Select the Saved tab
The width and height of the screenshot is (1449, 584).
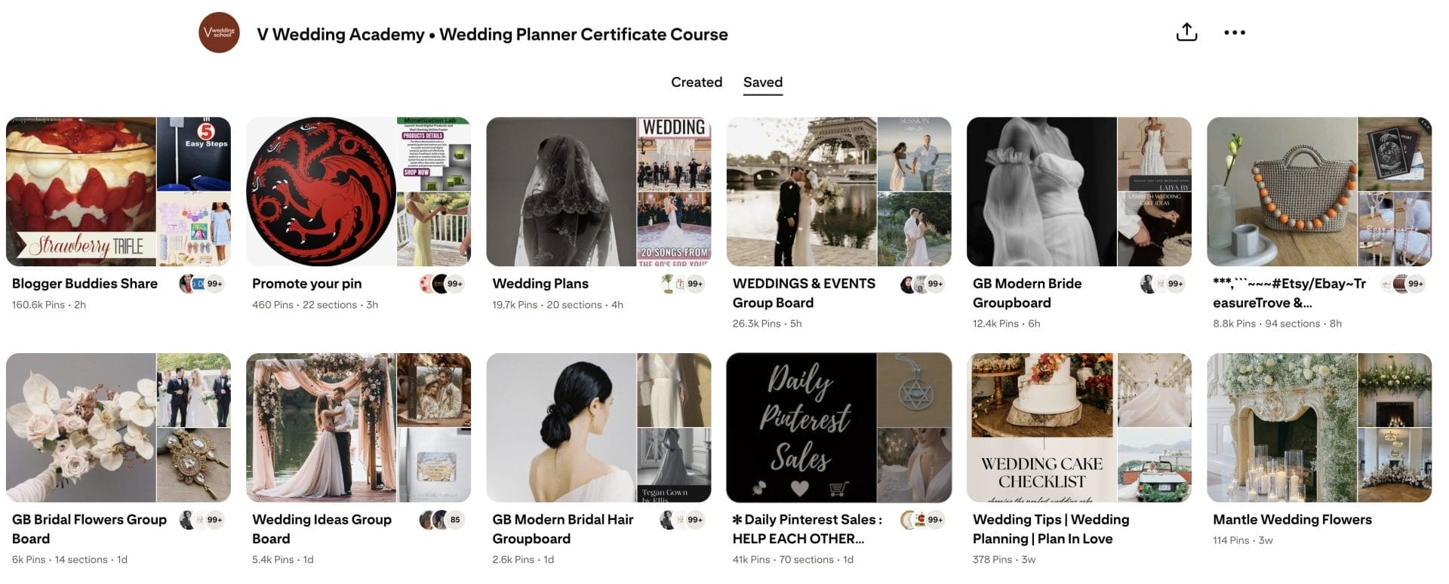762,82
